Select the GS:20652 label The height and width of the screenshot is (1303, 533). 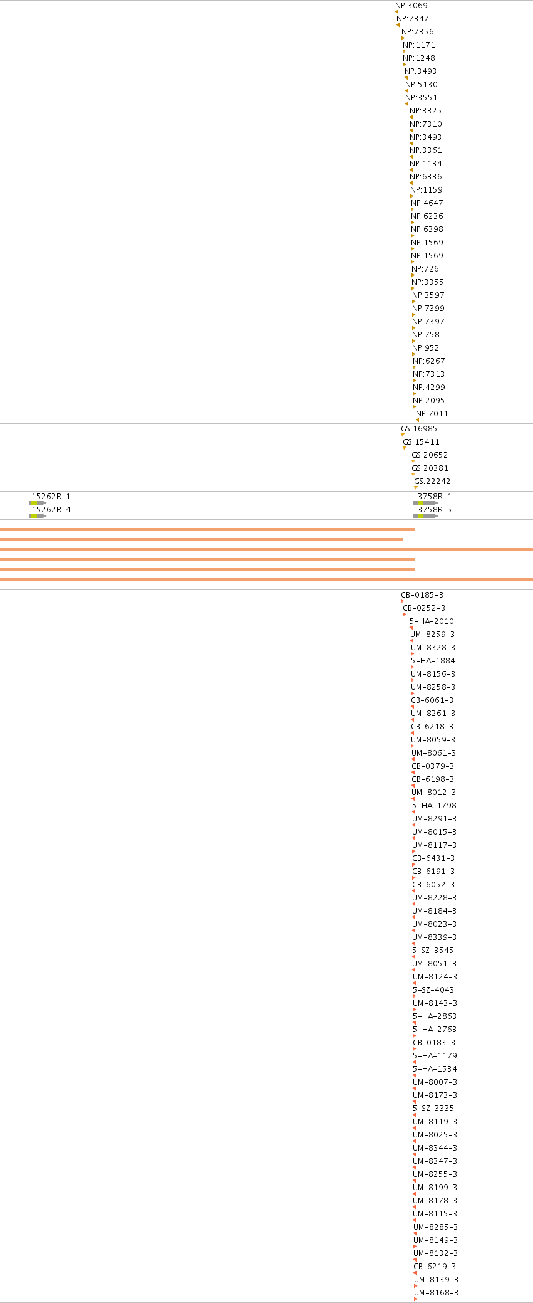[430, 455]
